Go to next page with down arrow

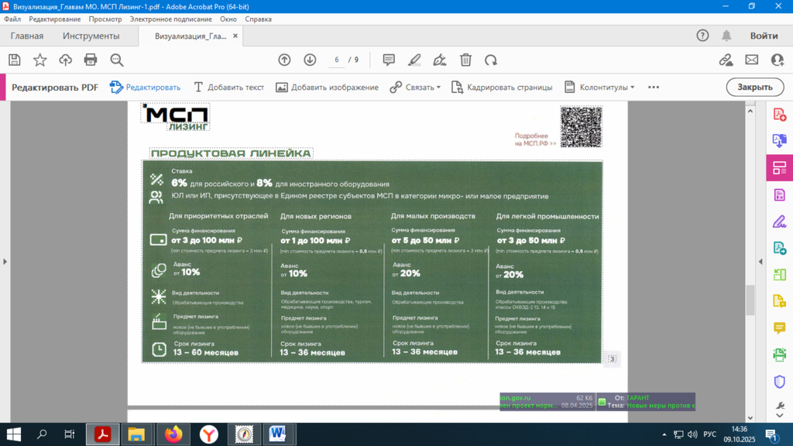point(310,60)
